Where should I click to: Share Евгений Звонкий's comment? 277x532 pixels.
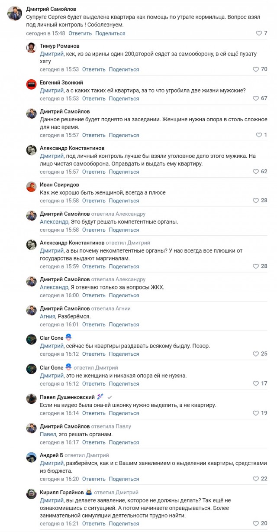pyautogui.click(x=124, y=98)
